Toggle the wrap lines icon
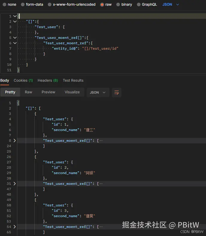Viewport: 206px width, 236px height. point(117,92)
